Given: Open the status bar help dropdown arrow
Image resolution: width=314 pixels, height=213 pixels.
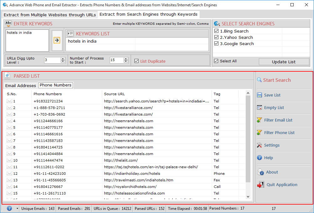Looking at the screenshot, I should pos(17,209).
